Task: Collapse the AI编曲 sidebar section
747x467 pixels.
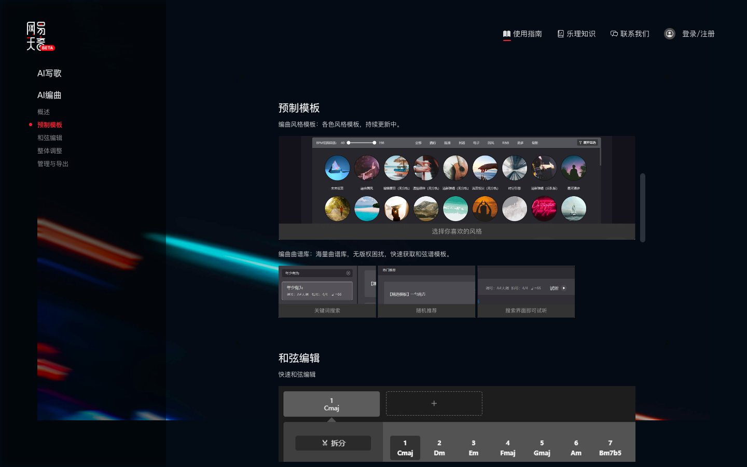Action: (49, 95)
